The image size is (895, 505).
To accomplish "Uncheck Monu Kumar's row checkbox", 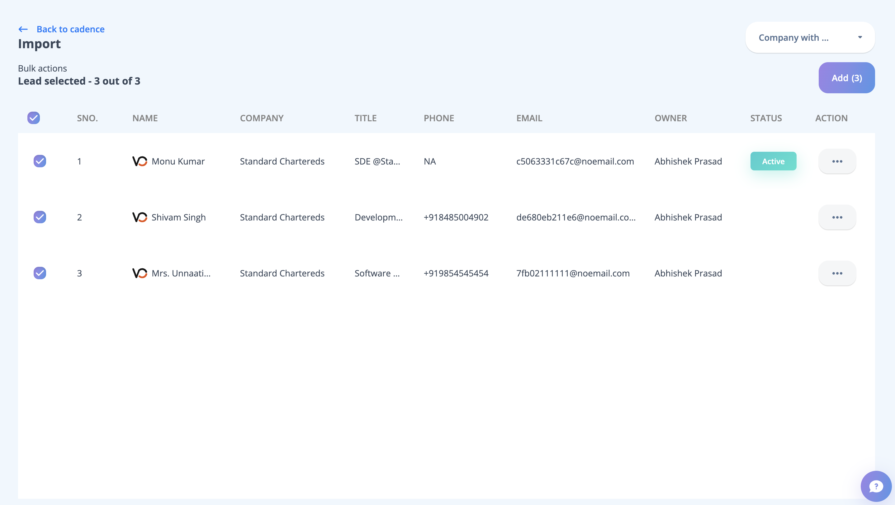I will (40, 161).
